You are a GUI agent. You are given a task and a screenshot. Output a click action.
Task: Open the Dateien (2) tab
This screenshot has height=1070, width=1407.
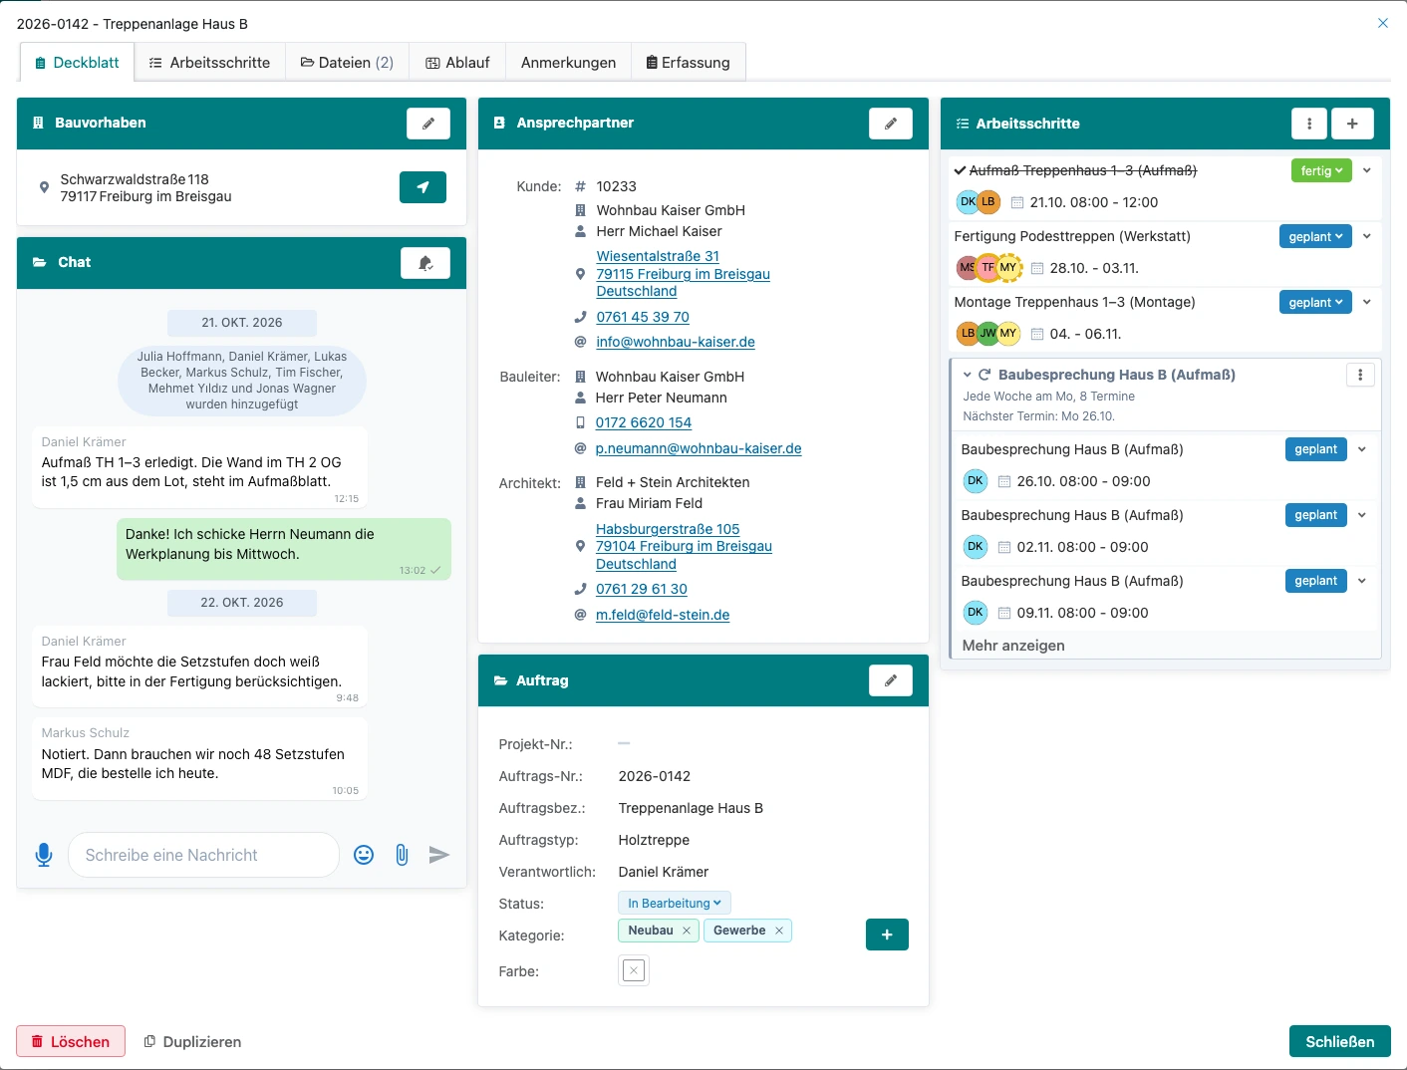pos(347,62)
